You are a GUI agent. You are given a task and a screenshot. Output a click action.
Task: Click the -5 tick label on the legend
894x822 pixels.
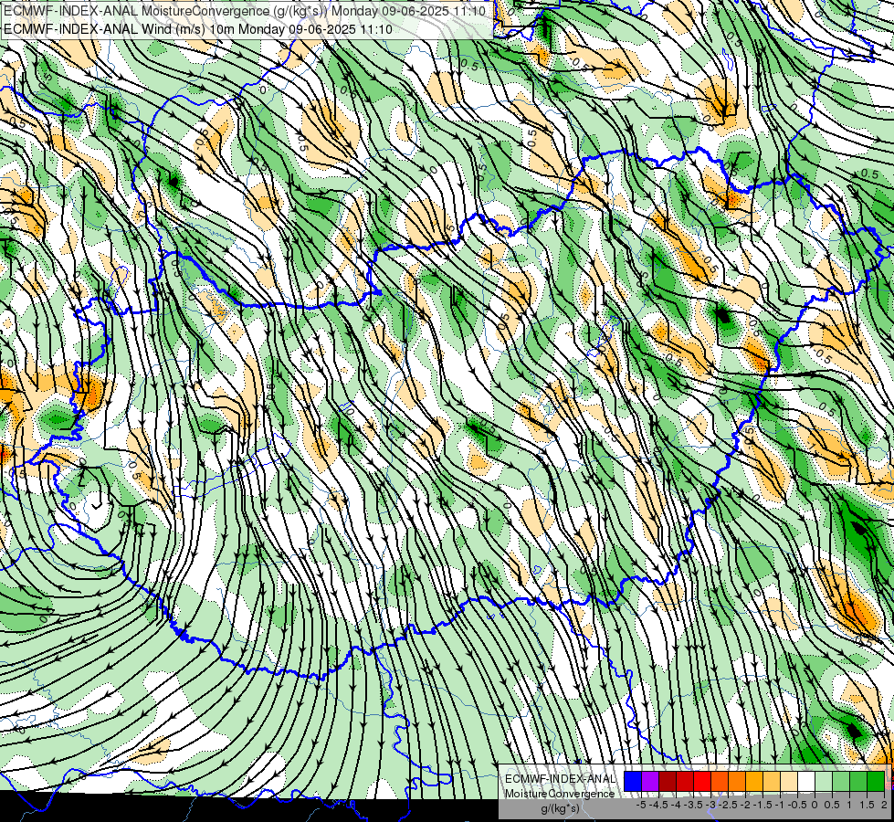(x=641, y=805)
